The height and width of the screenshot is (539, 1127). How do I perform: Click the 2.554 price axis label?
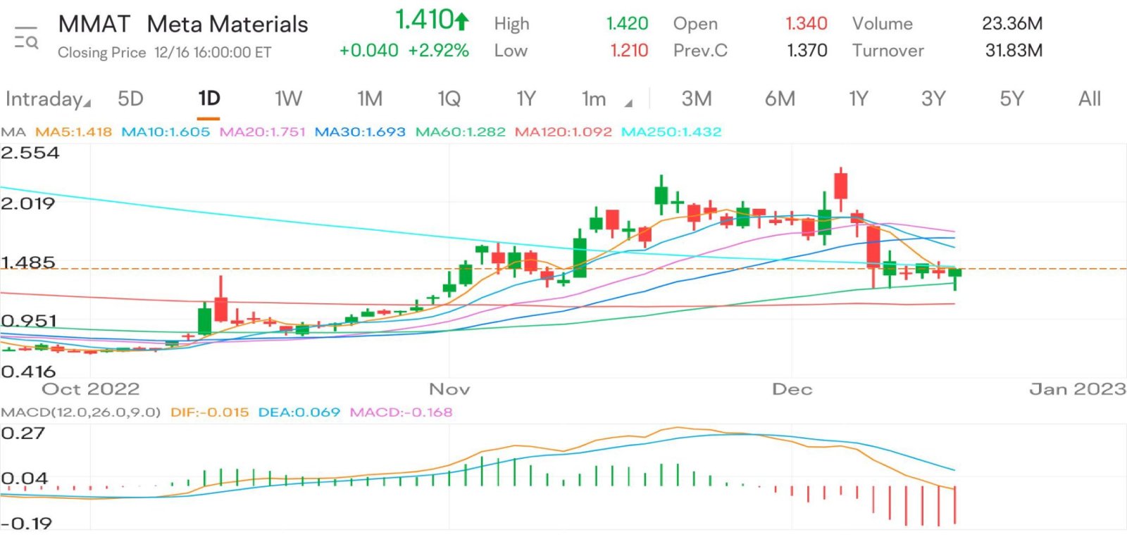30,153
